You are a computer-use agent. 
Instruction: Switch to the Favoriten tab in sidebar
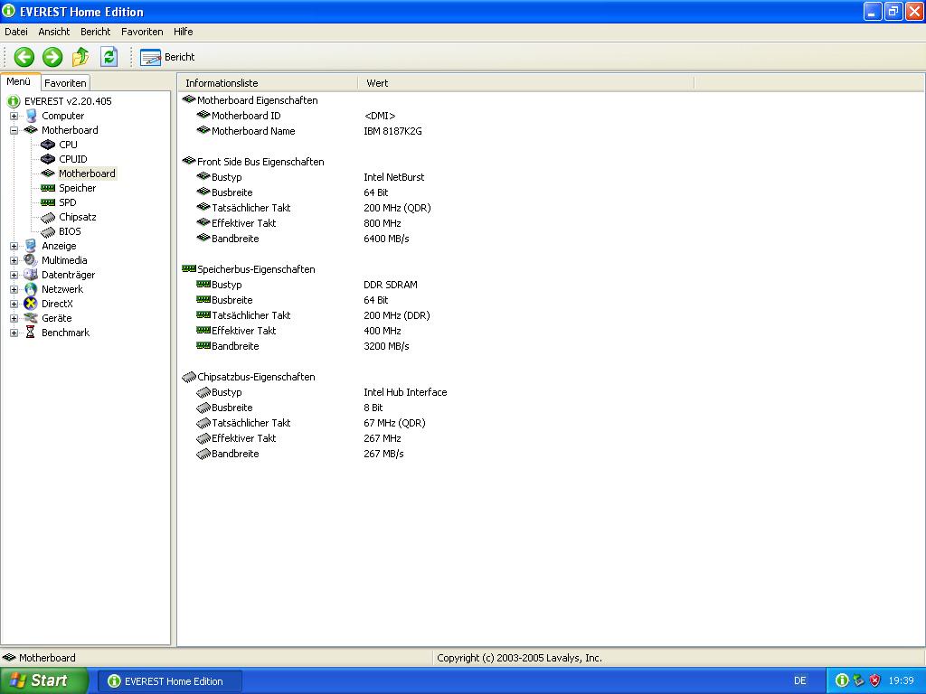click(x=65, y=82)
